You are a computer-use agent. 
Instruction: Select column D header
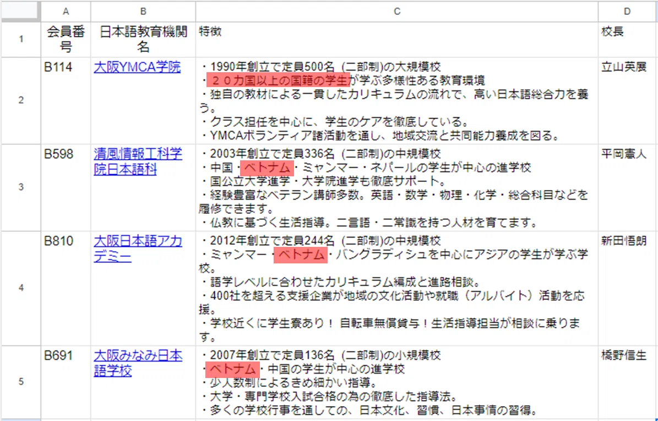pos(627,12)
